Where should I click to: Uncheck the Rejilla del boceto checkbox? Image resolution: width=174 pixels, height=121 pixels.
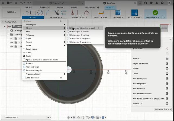pos(167,64)
